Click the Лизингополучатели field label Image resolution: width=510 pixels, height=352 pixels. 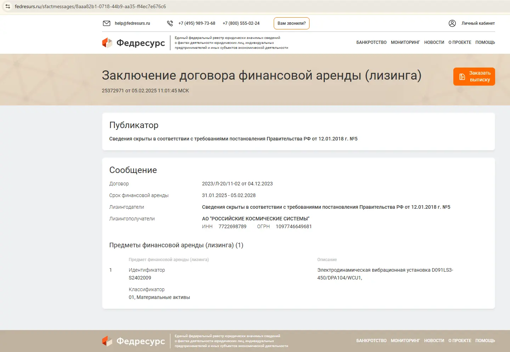(x=132, y=219)
